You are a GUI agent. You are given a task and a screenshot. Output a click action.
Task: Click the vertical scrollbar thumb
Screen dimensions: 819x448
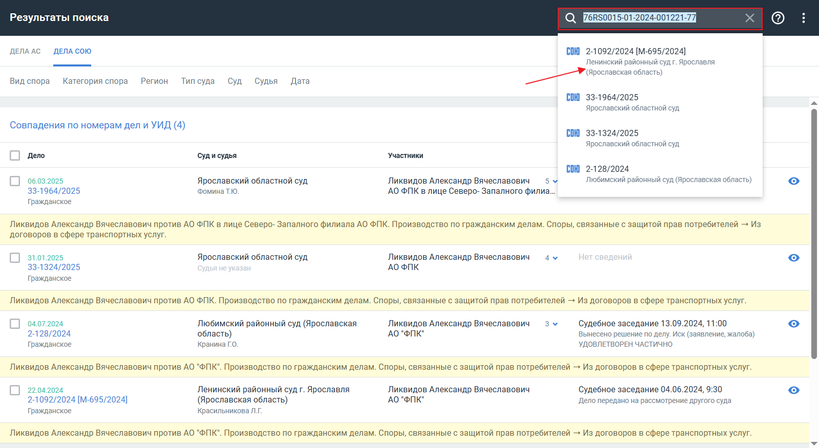point(814,230)
